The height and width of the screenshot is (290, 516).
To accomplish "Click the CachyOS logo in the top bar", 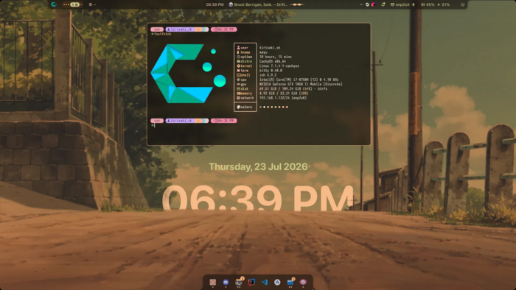I will pyautogui.click(x=54, y=4).
